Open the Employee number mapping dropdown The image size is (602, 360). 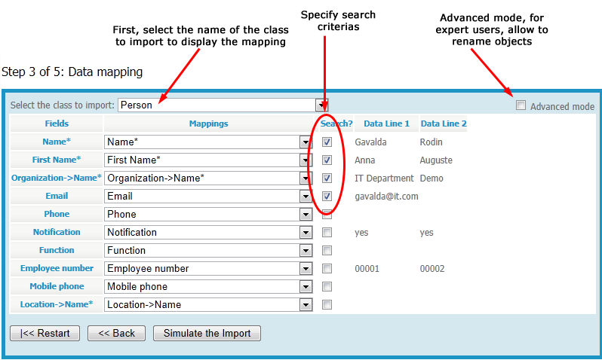pos(306,269)
